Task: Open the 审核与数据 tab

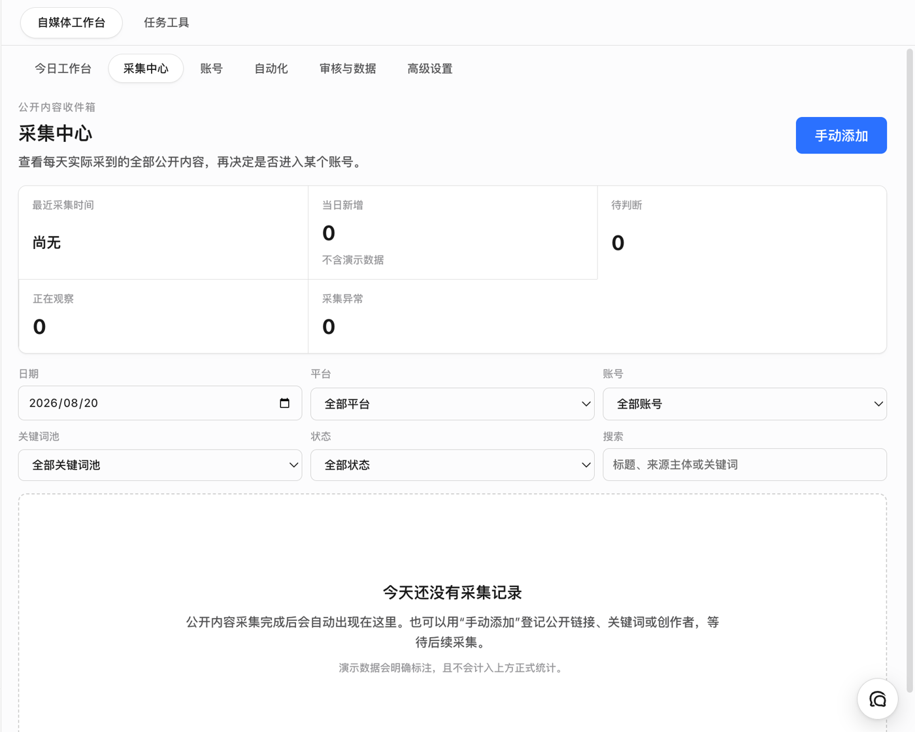Action: 348,69
